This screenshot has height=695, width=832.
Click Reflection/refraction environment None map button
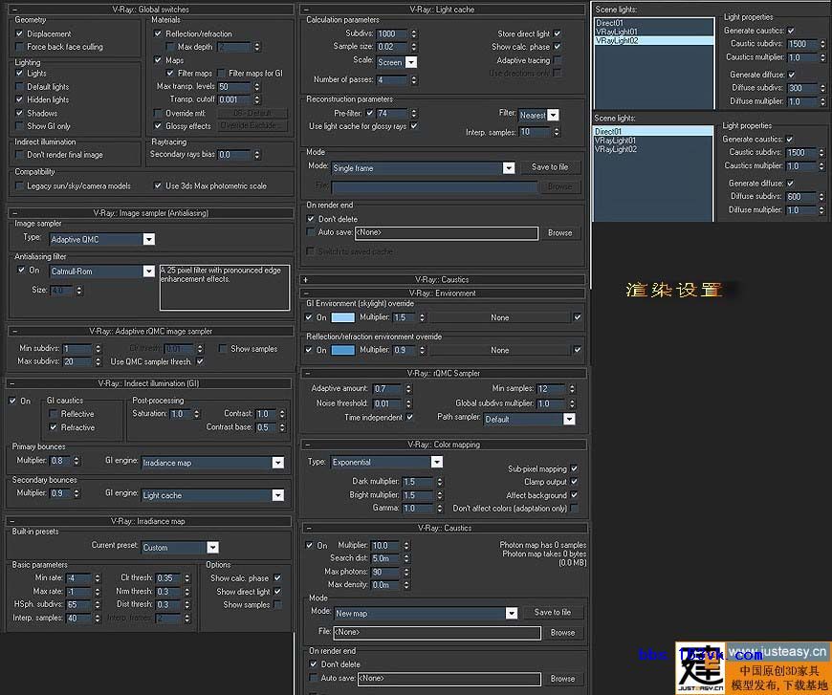click(x=499, y=350)
